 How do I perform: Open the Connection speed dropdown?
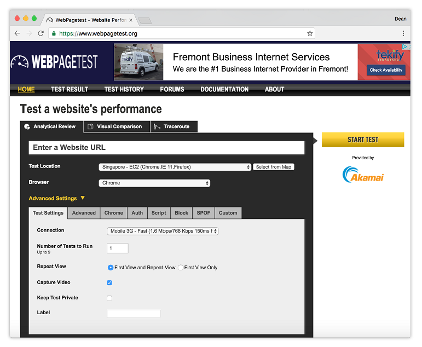pos(163,232)
